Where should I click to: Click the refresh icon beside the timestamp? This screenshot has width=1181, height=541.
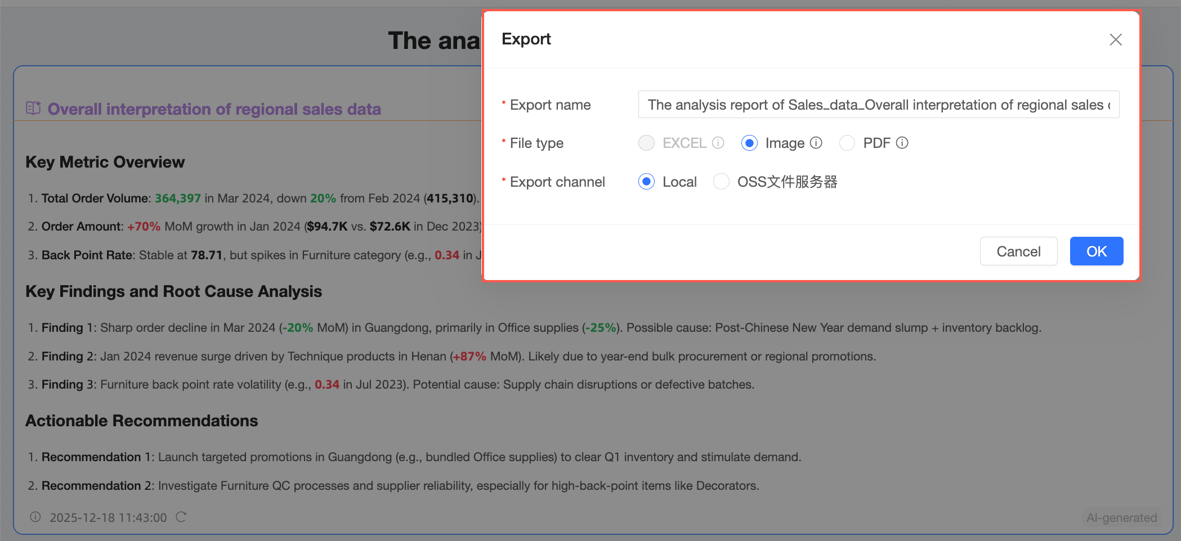click(x=181, y=517)
